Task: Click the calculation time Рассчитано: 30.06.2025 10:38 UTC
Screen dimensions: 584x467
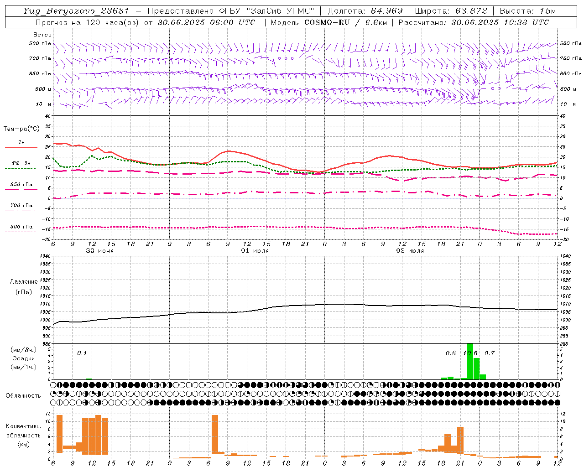Action: click(474, 22)
